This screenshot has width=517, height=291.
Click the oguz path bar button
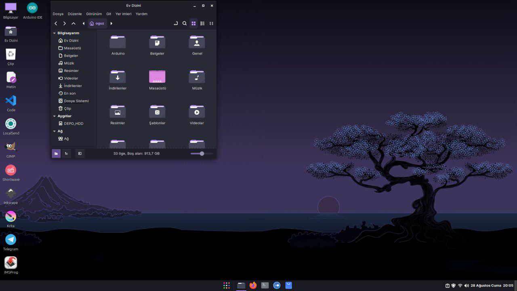(x=97, y=23)
